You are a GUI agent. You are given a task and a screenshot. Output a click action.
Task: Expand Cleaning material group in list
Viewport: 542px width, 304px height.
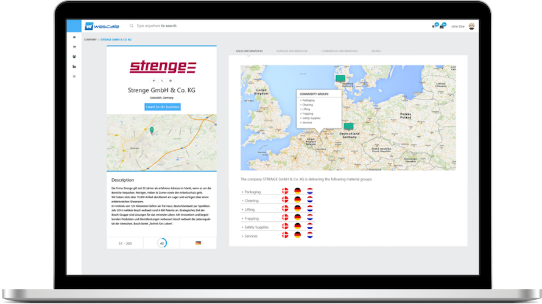click(x=250, y=201)
